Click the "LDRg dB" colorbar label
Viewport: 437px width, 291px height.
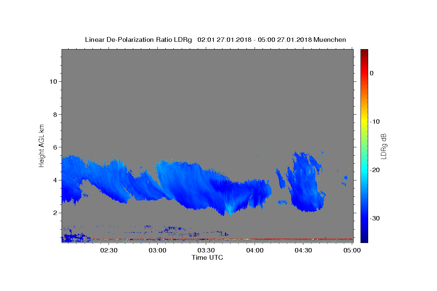point(383,146)
